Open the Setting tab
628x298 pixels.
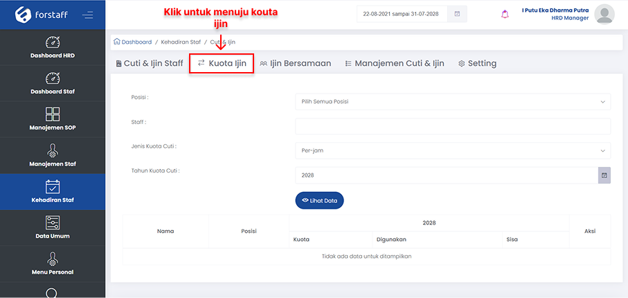478,63
